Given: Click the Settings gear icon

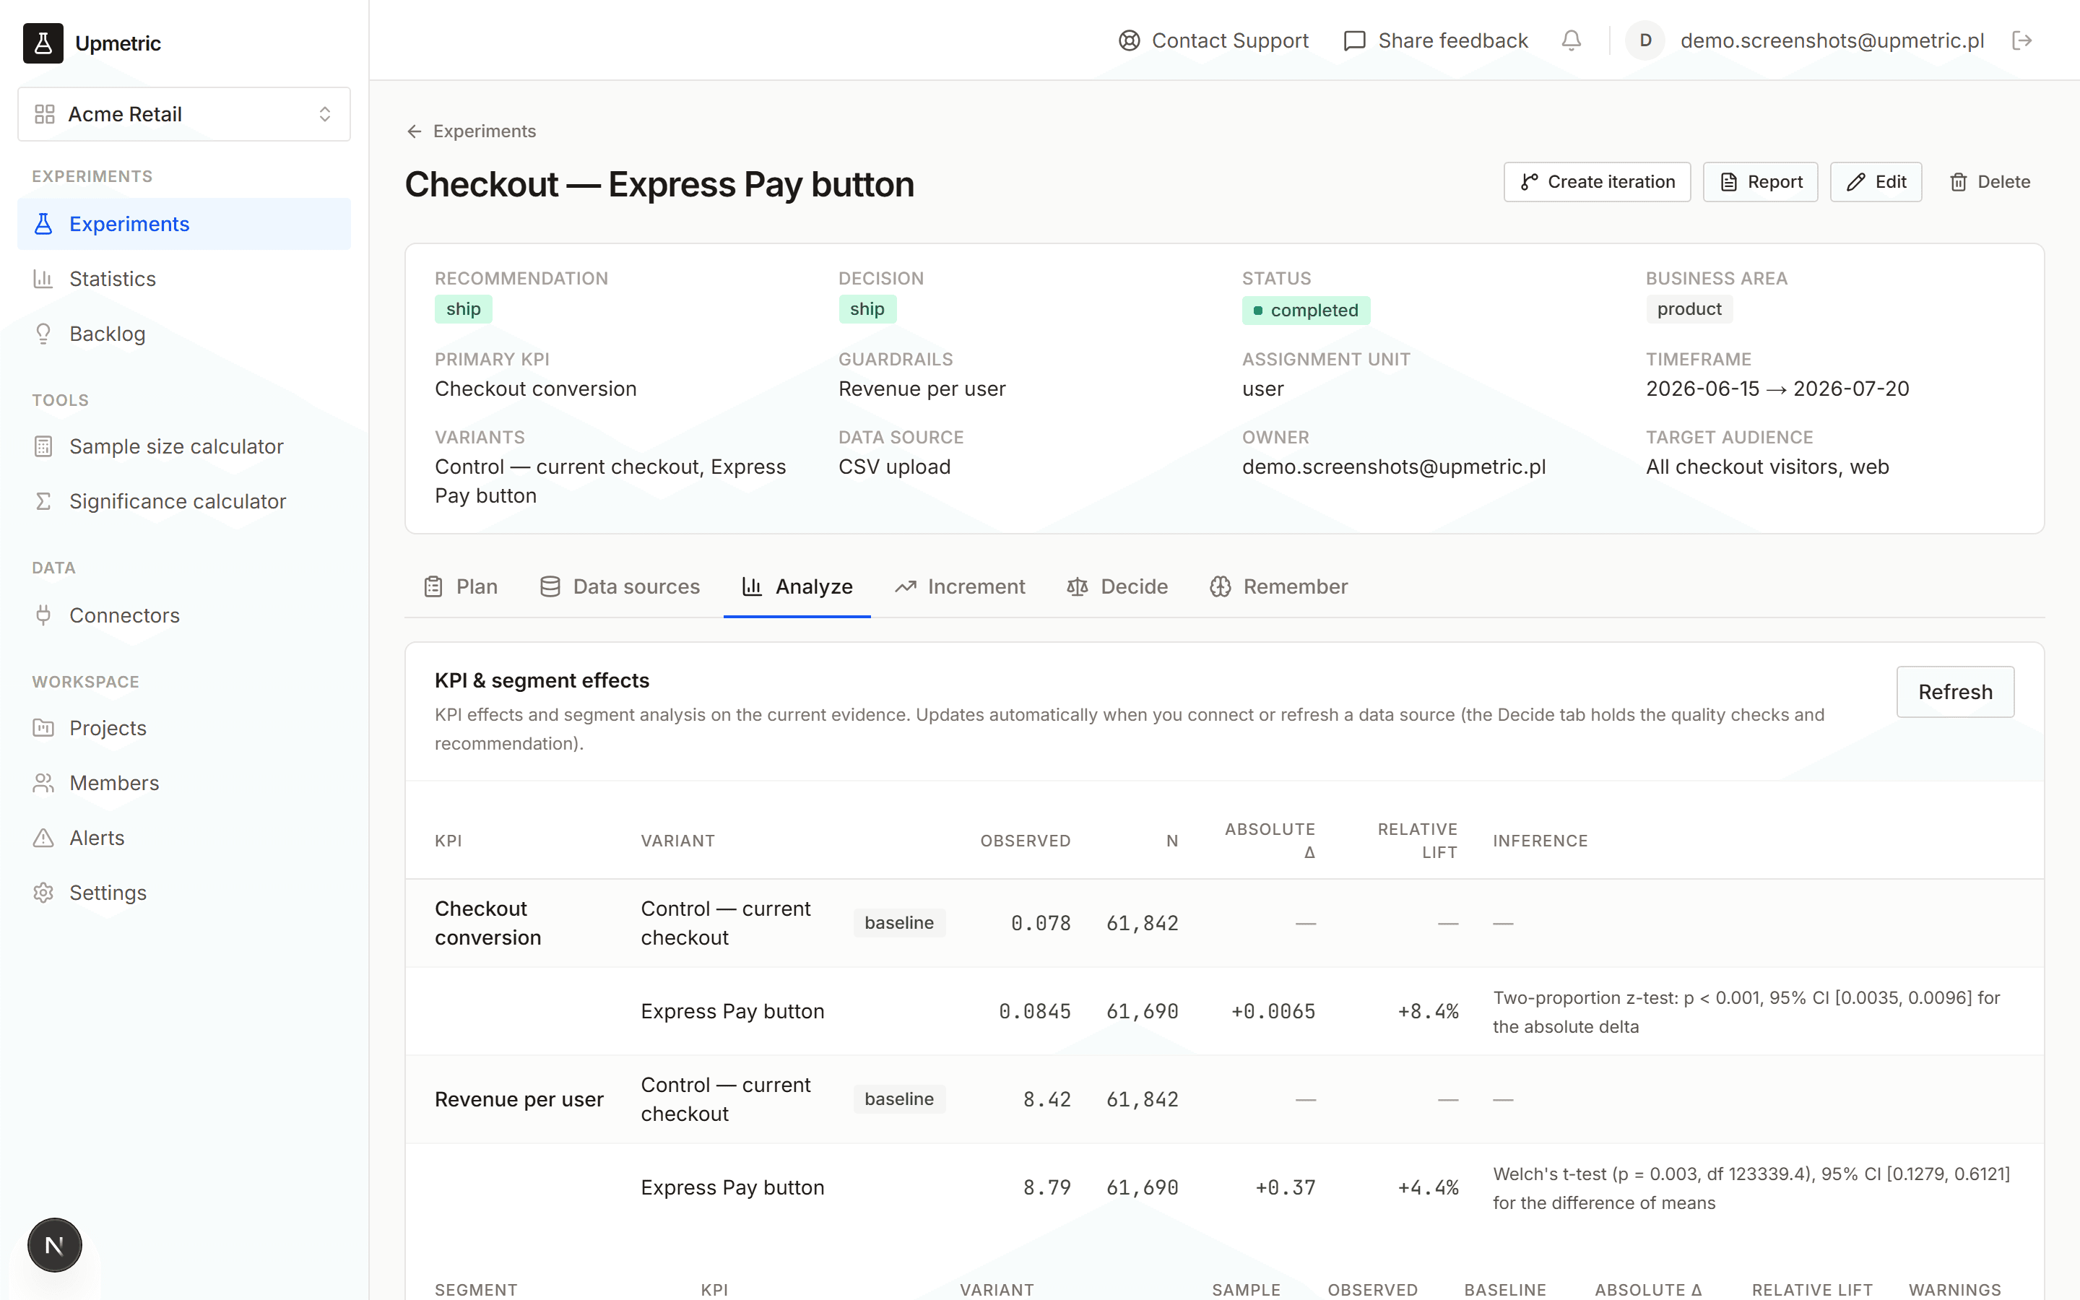Looking at the screenshot, I should [x=43, y=893].
